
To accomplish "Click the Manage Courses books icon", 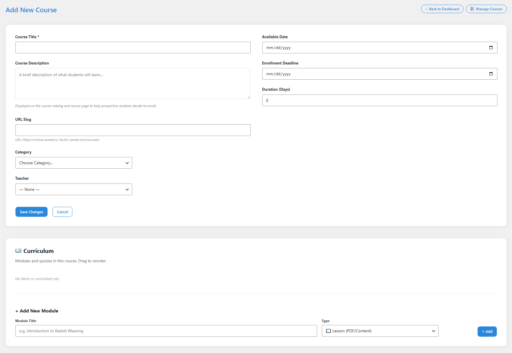I will point(472,9).
